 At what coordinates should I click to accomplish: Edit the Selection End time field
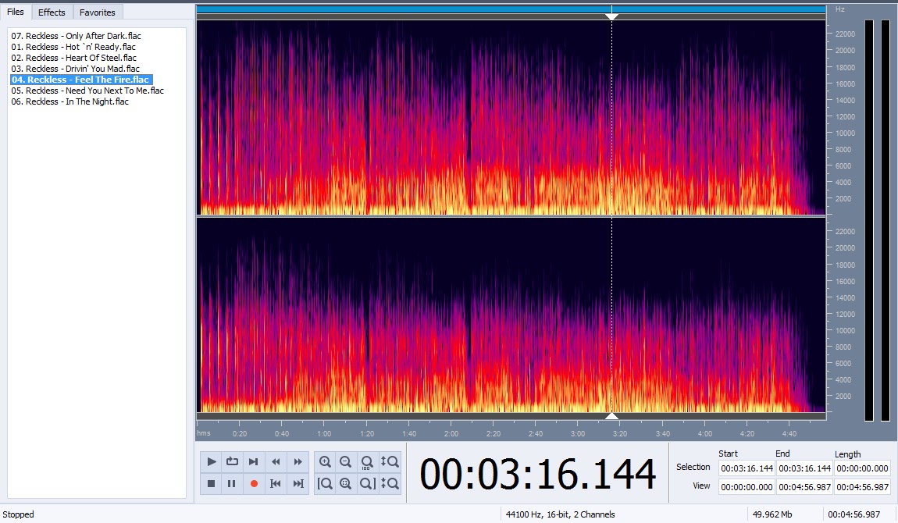pyautogui.click(x=804, y=468)
